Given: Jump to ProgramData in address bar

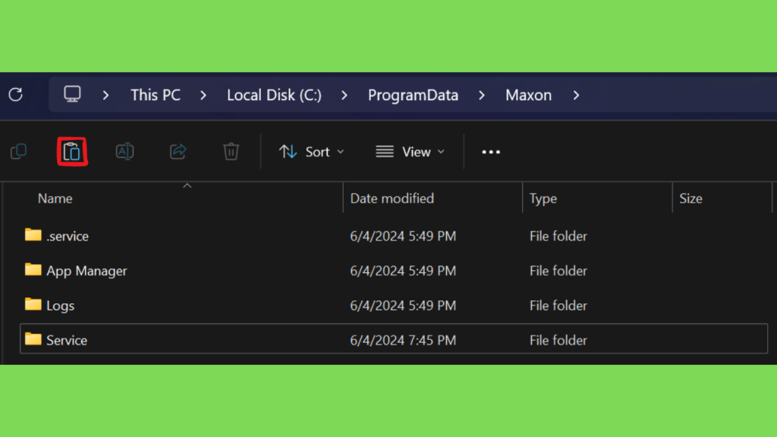Looking at the screenshot, I should point(413,95).
